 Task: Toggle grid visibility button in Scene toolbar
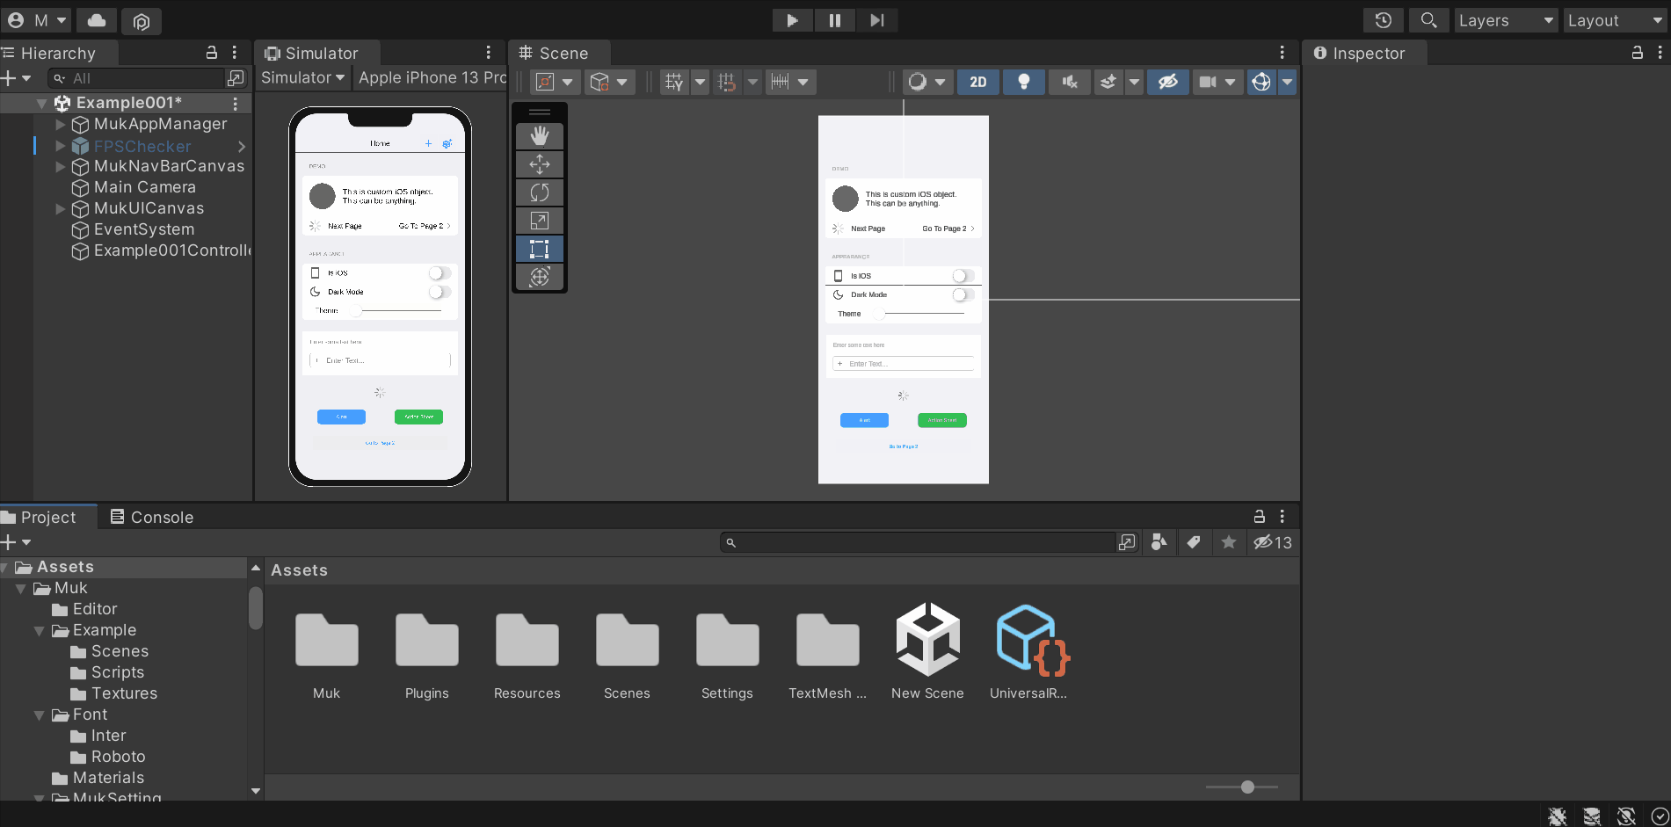point(674,82)
